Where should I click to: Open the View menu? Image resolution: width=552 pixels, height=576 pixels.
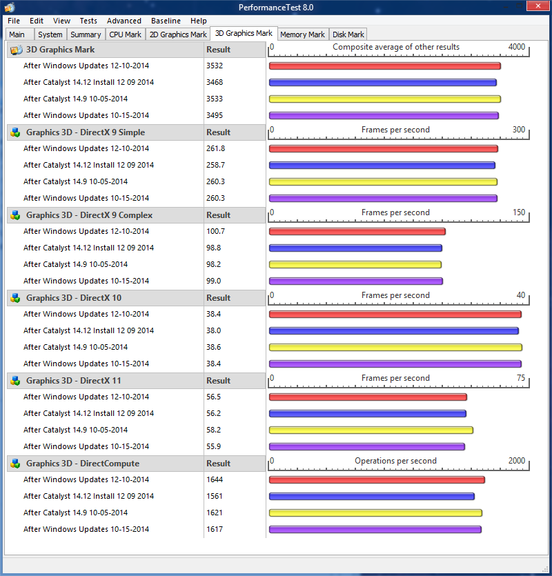click(x=61, y=21)
